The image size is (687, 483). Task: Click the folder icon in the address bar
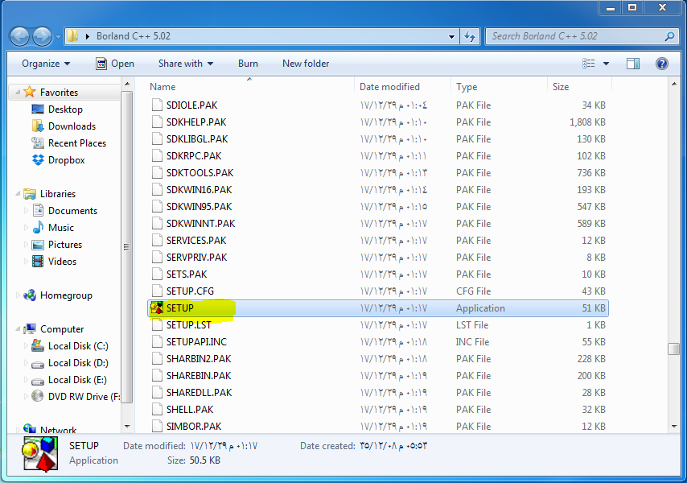[x=72, y=36]
